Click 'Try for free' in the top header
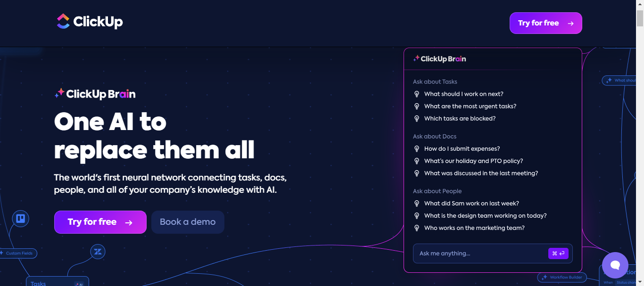Screen dimensions: 644x286 (545, 23)
